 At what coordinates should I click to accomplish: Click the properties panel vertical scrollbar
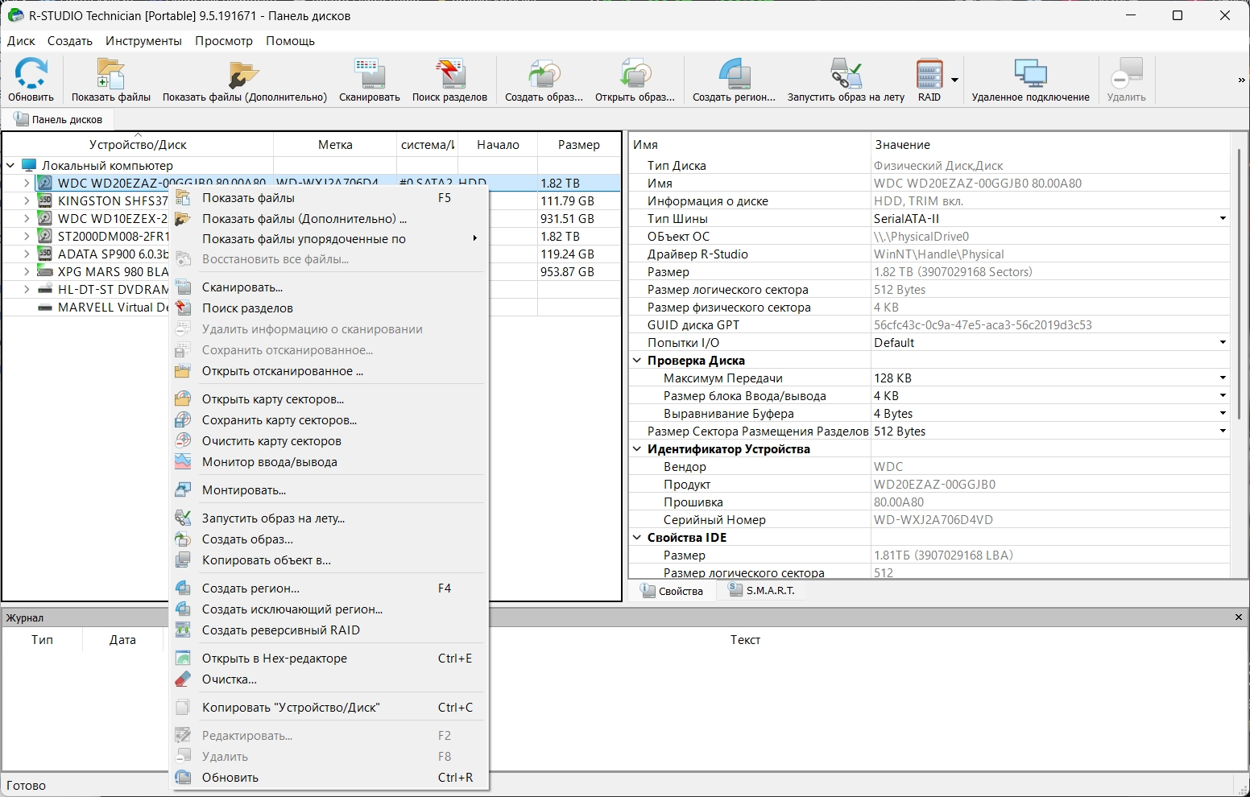tap(1239, 282)
